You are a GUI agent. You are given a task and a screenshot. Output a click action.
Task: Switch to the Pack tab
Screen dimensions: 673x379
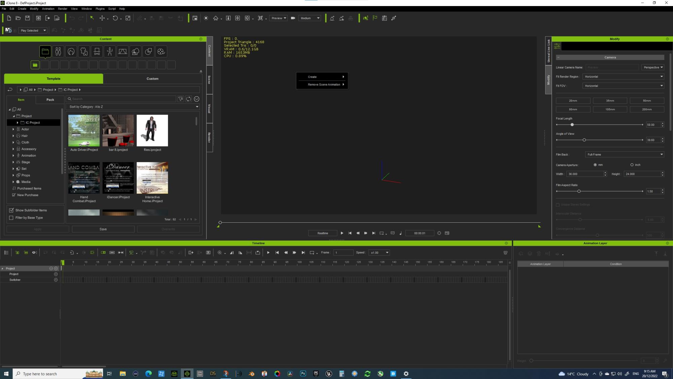click(x=50, y=100)
